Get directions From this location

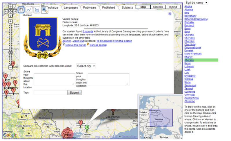tap(123, 41)
